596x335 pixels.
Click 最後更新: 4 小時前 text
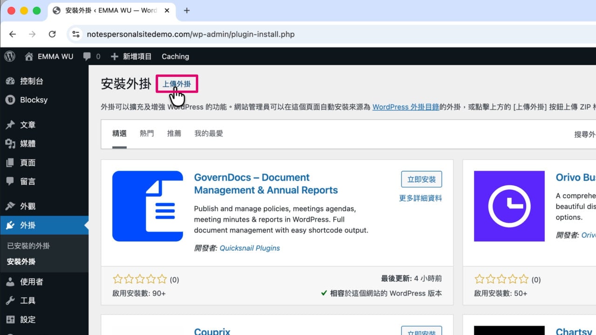pyautogui.click(x=411, y=279)
